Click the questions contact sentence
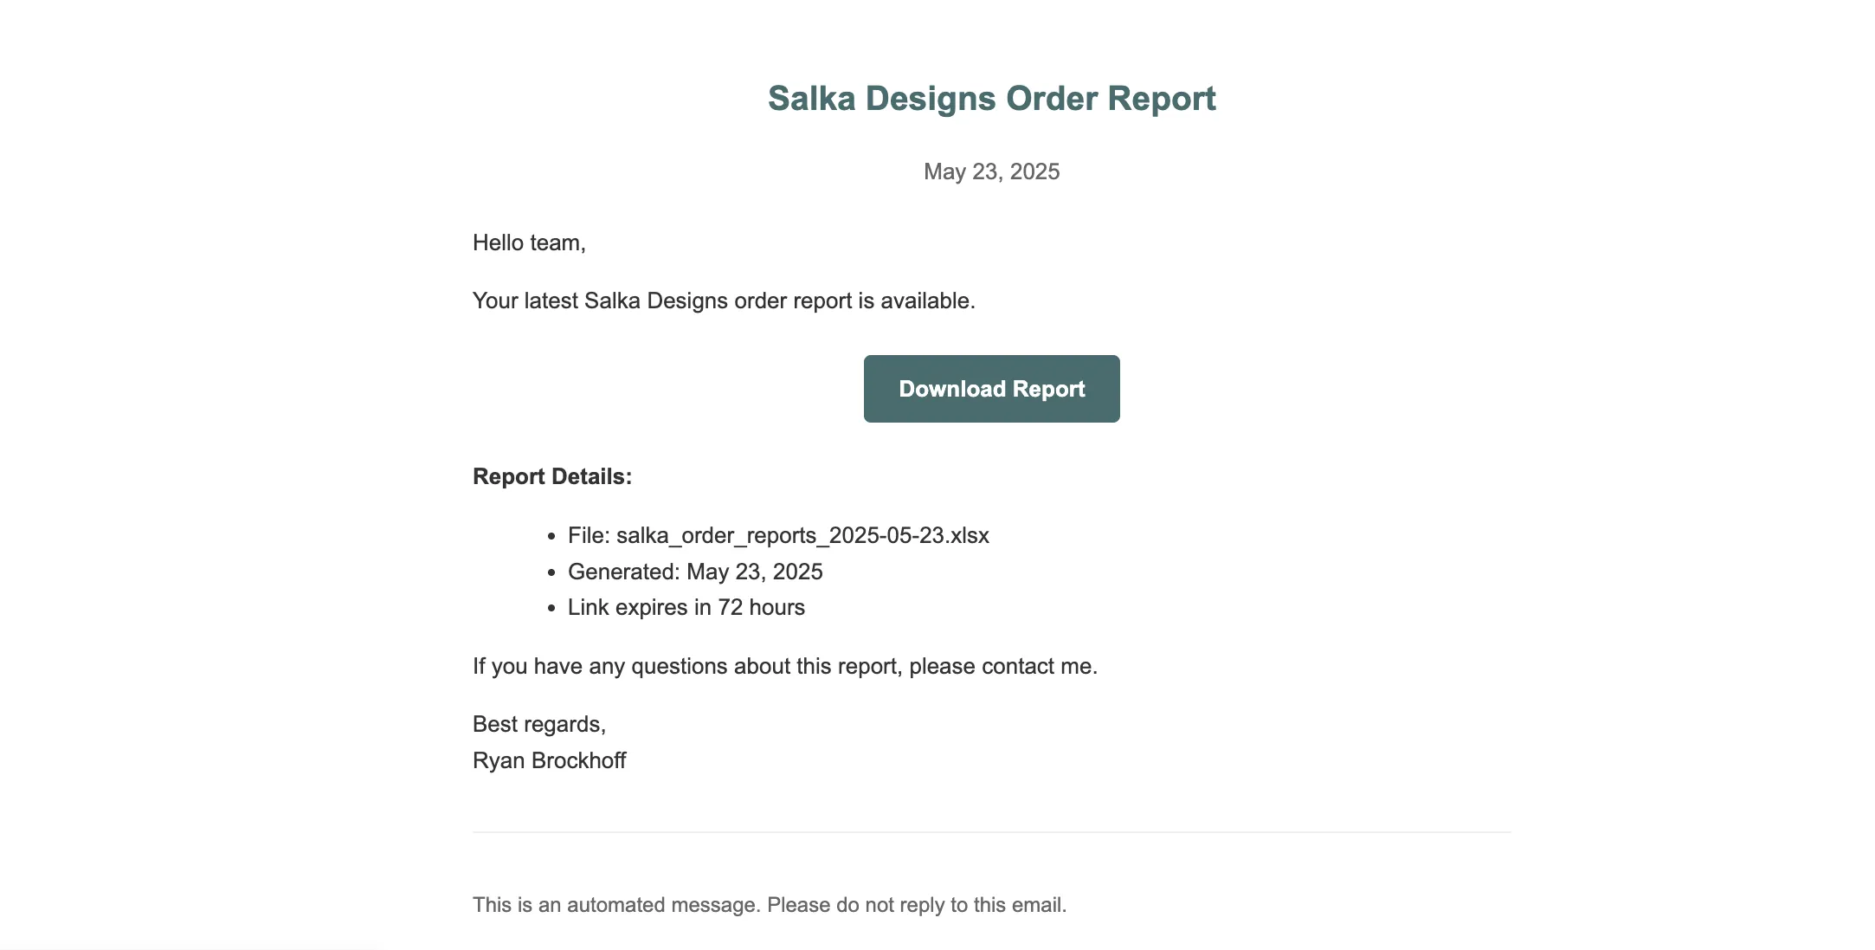Viewport: 1875px width, 950px height. (784, 665)
